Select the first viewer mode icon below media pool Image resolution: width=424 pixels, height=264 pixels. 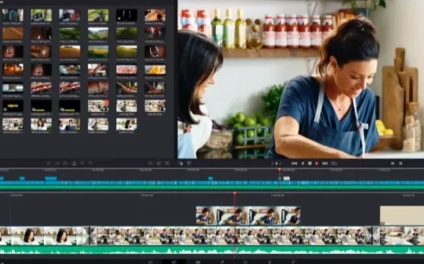pos(151,163)
